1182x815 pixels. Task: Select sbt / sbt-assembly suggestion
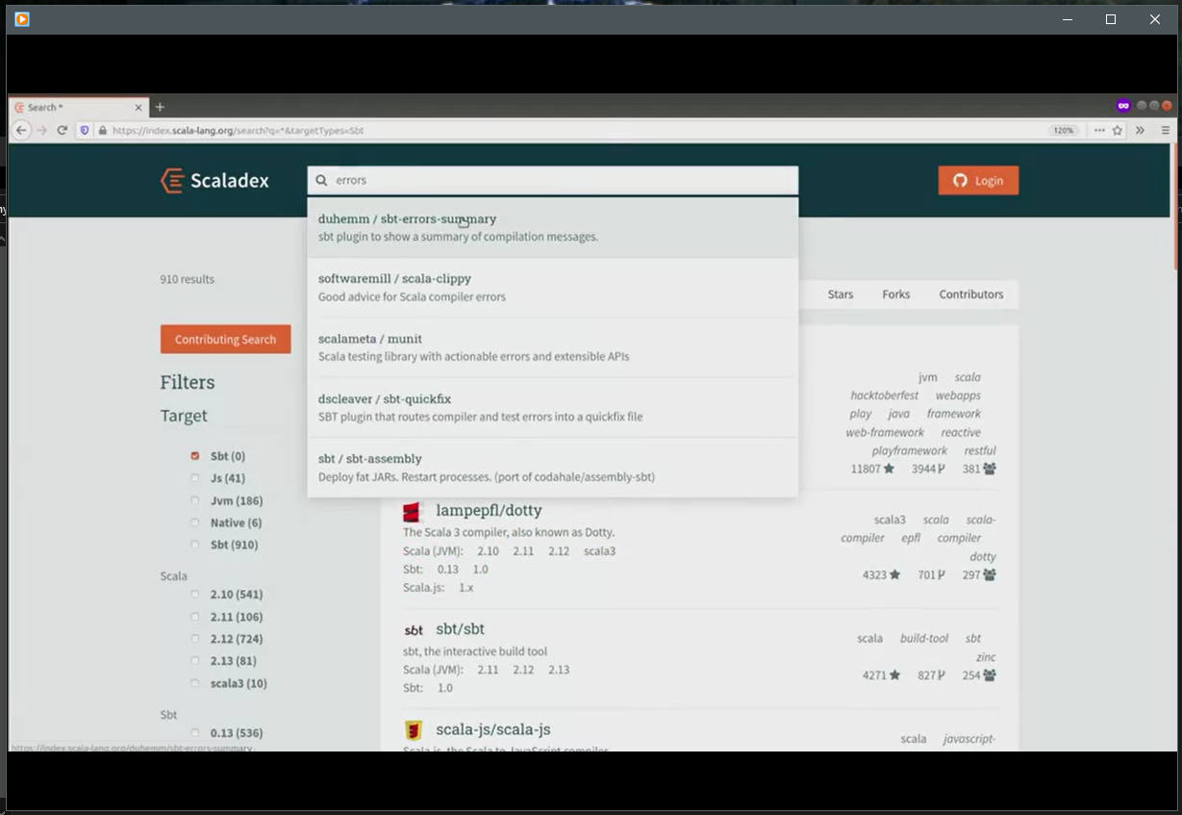pos(552,467)
